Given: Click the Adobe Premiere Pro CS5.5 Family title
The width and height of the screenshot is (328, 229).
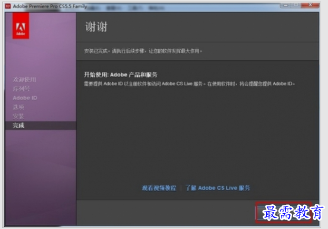Looking at the screenshot, I should (x=50, y=6).
